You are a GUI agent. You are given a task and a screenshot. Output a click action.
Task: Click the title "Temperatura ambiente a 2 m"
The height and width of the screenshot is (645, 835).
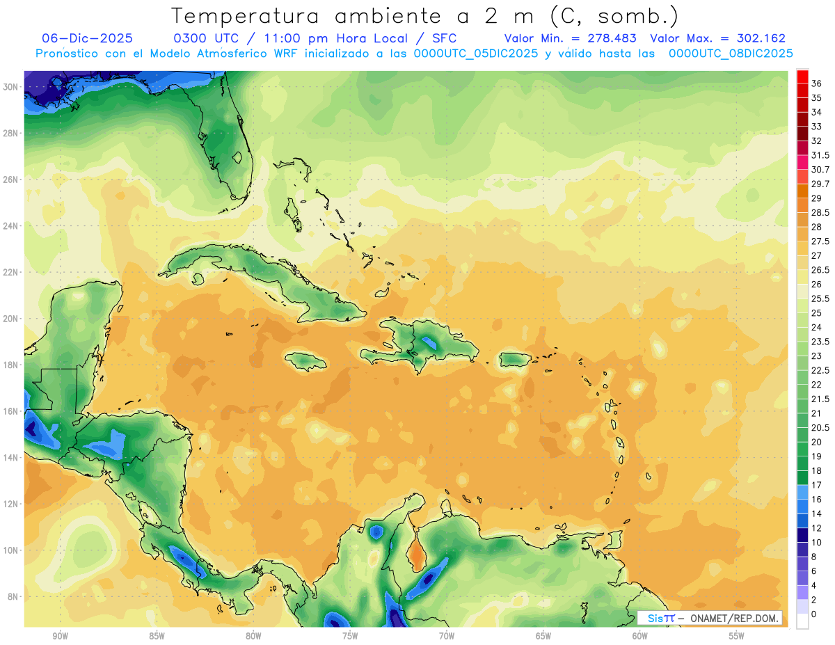[355, 16]
